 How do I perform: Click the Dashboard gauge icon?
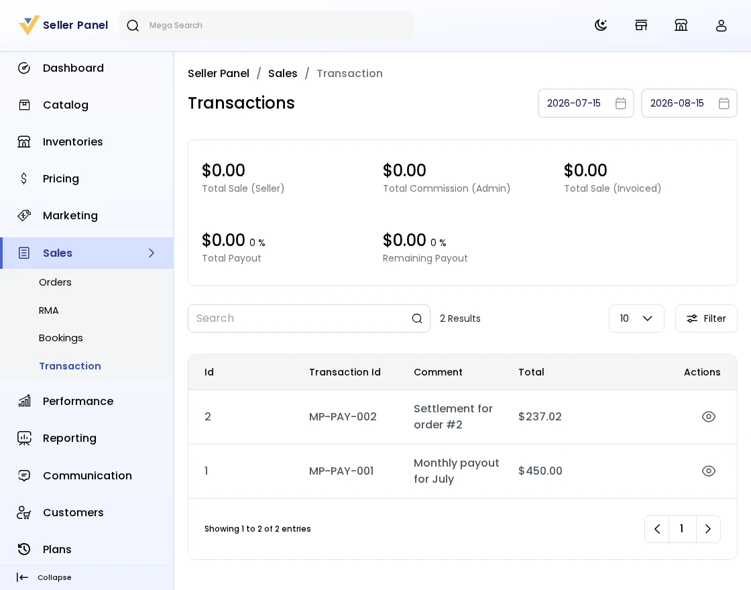coord(24,68)
